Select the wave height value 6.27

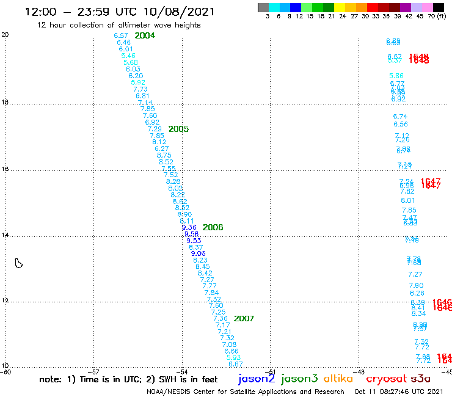pos(162,148)
